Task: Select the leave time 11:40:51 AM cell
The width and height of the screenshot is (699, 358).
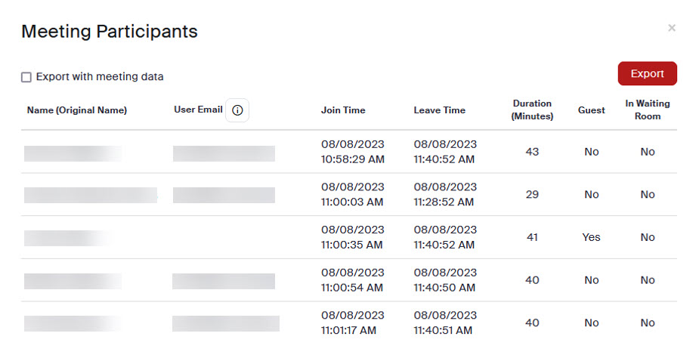Action: coord(445,323)
